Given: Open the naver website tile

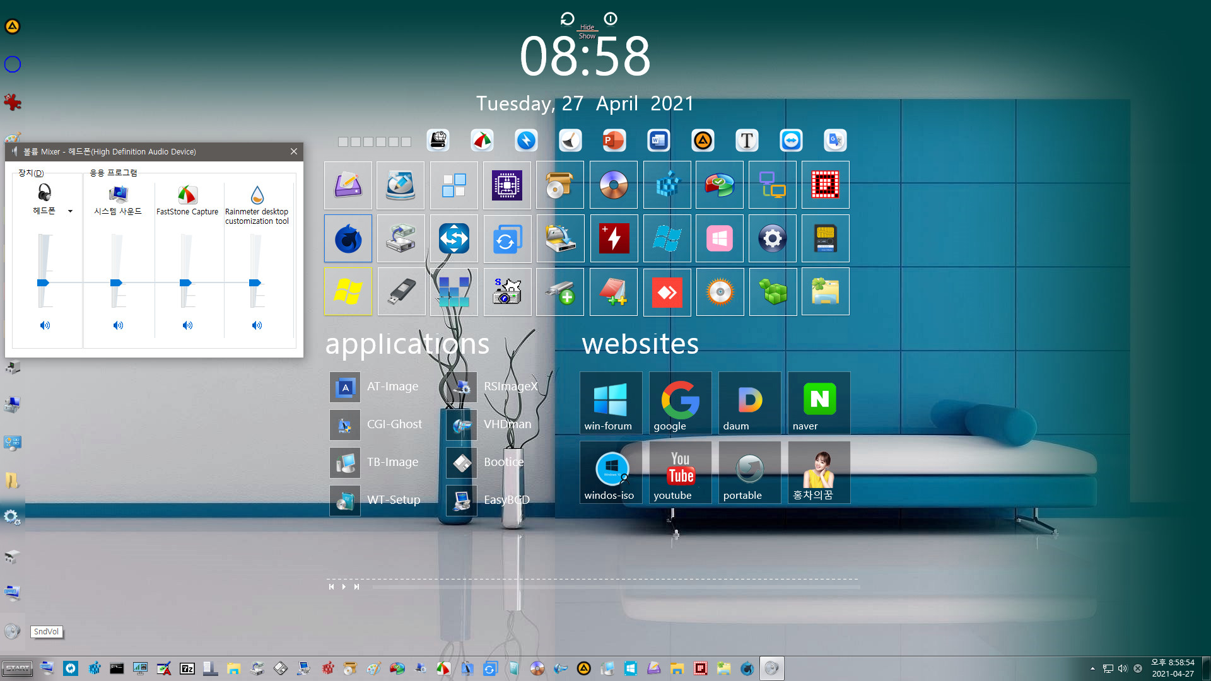Looking at the screenshot, I should 819,403.
